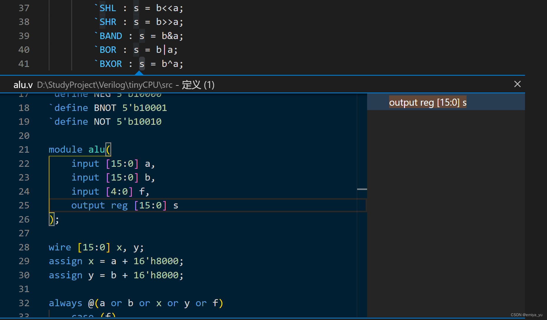Screen dimensions: 547x320
Task: Close the peek definition window
Action: (x=517, y=84)
